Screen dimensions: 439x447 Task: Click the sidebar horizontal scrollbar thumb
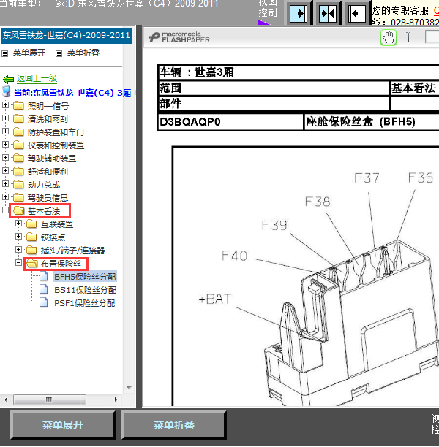(x=50, y=400)
